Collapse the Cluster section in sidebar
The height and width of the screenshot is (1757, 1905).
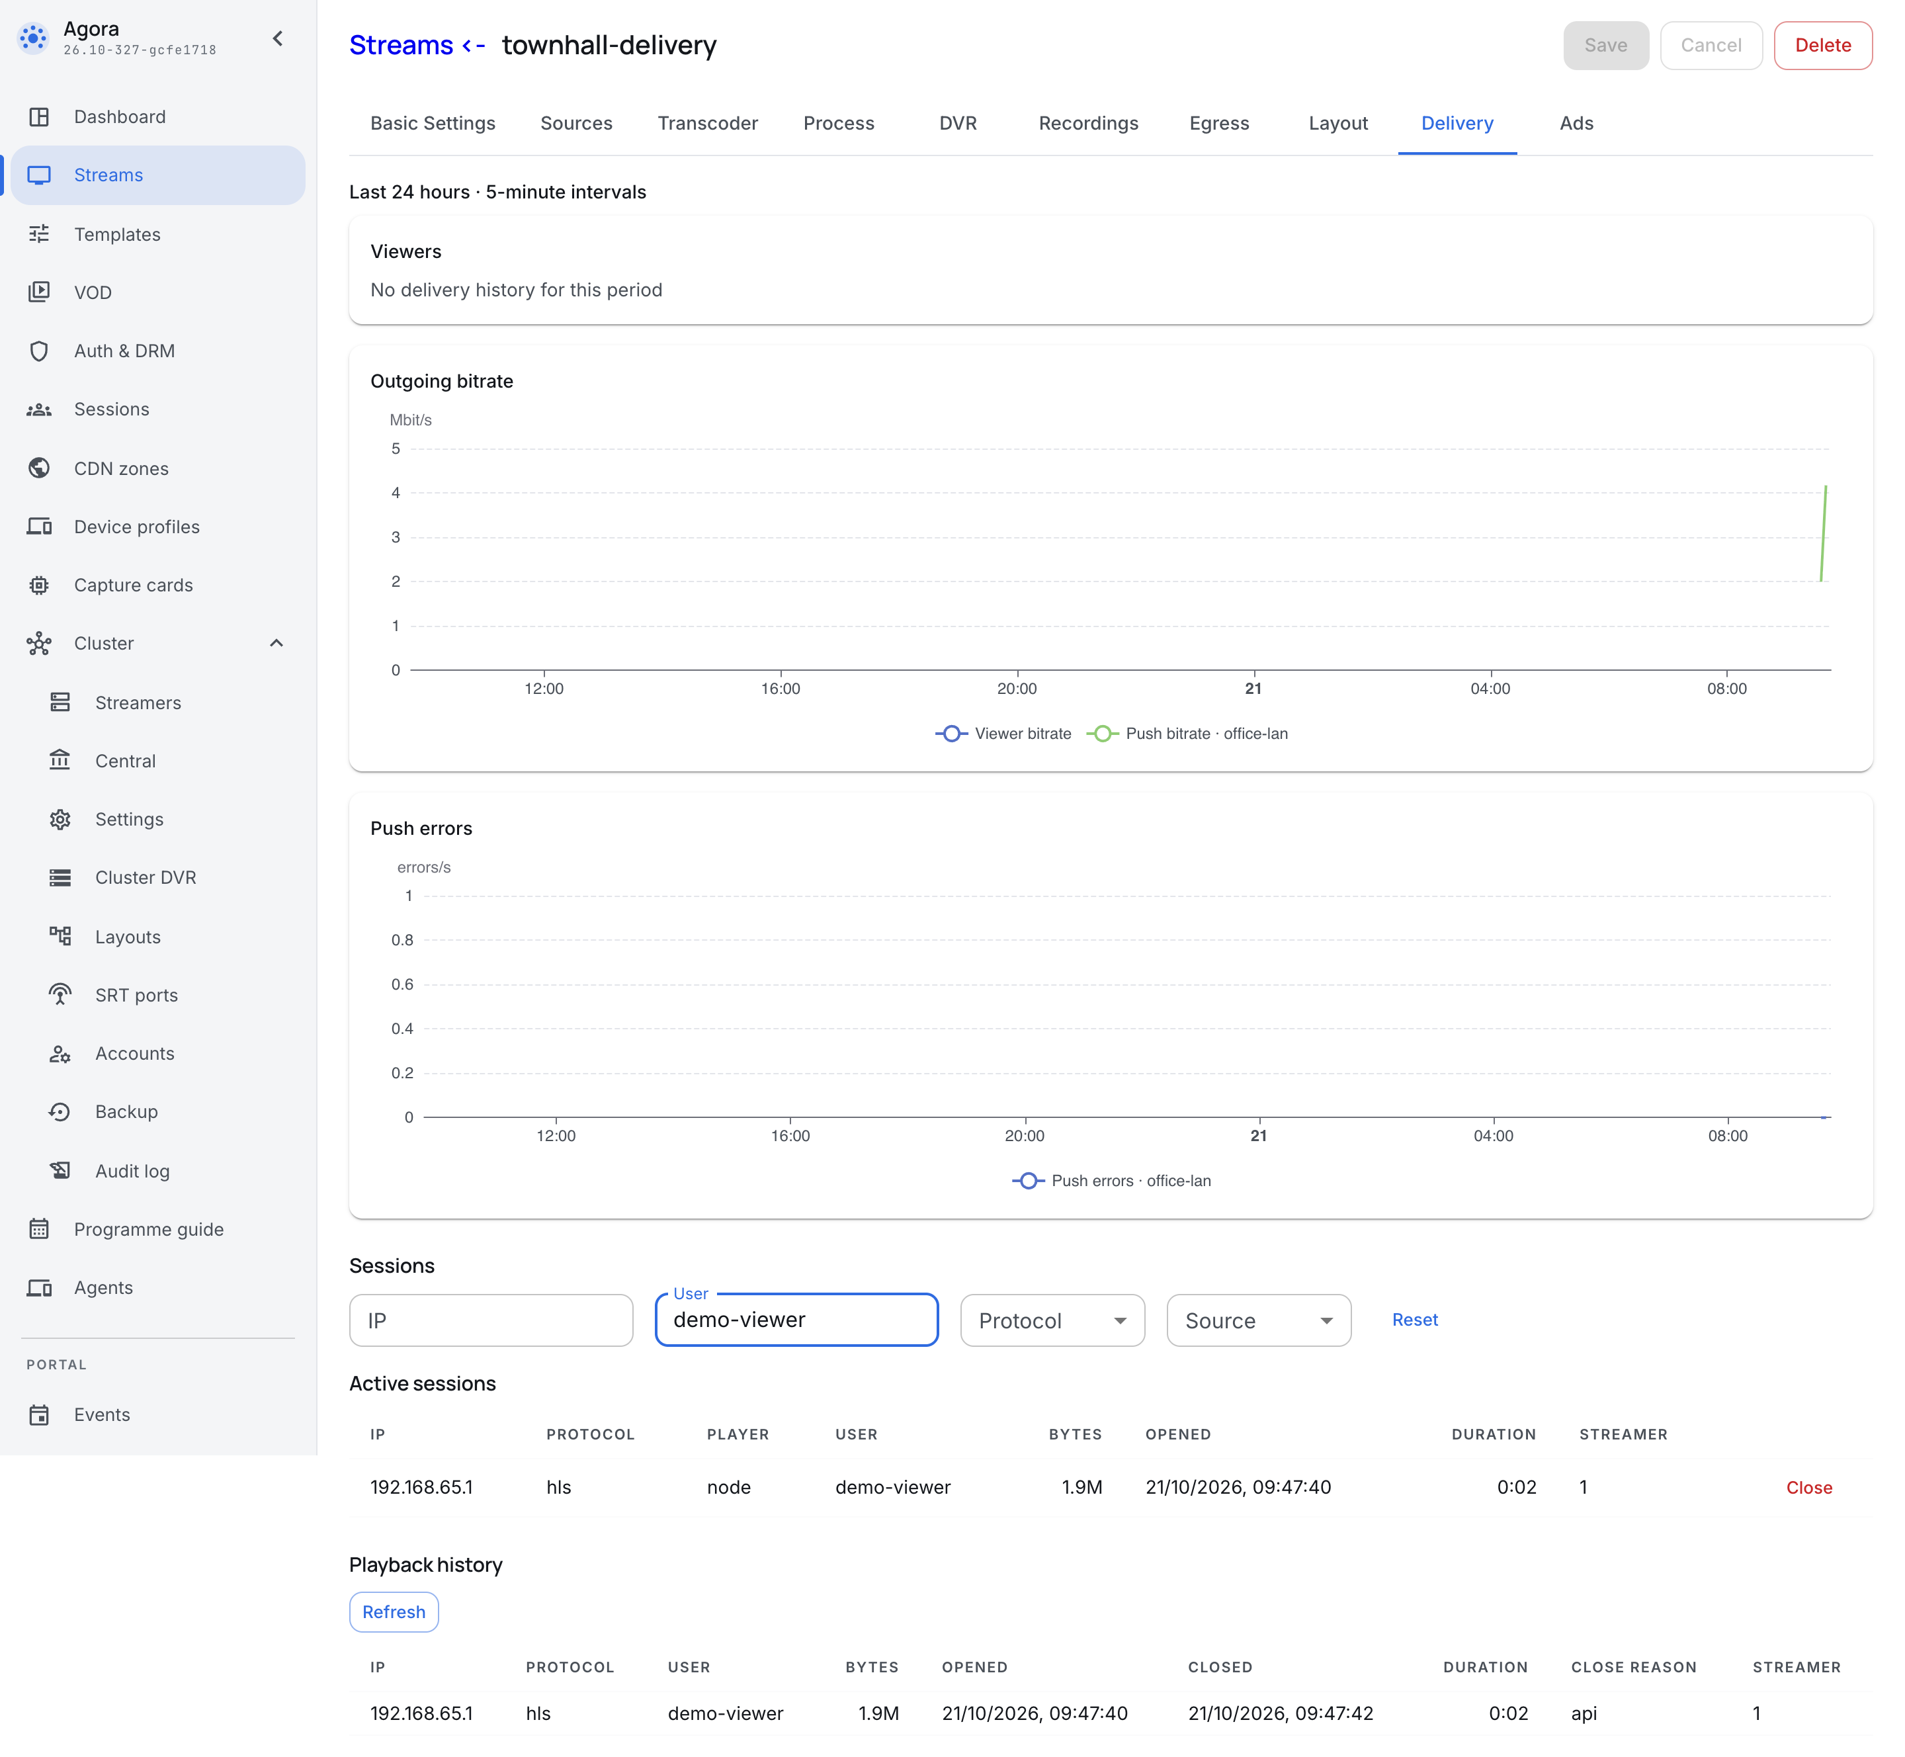click(x=276, y=644)
